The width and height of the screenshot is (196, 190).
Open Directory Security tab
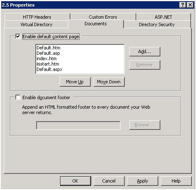point(157,24)
